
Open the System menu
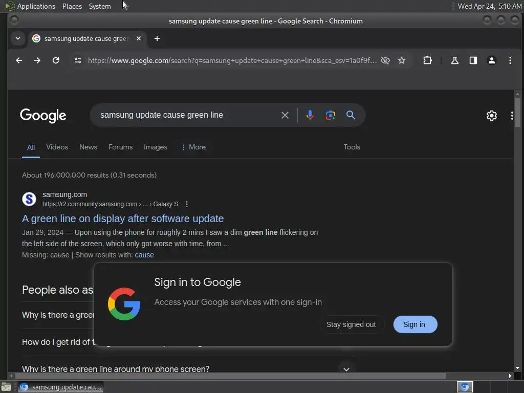[x=100, y=6]
